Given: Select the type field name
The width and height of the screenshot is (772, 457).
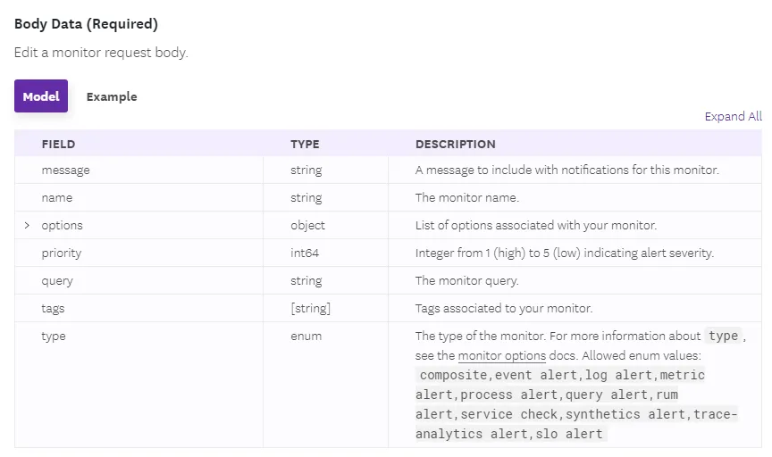Looking at the screenshot, I should [54, 336].
